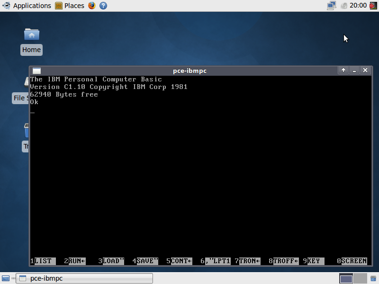The height and width of the screenshot is (284, 379).
Task: Select the Home desktop label
Action: 31,50
